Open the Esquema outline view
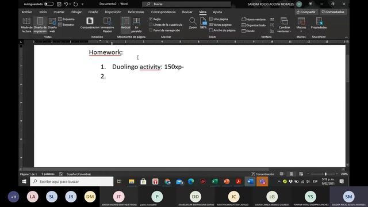 (67, 19)
